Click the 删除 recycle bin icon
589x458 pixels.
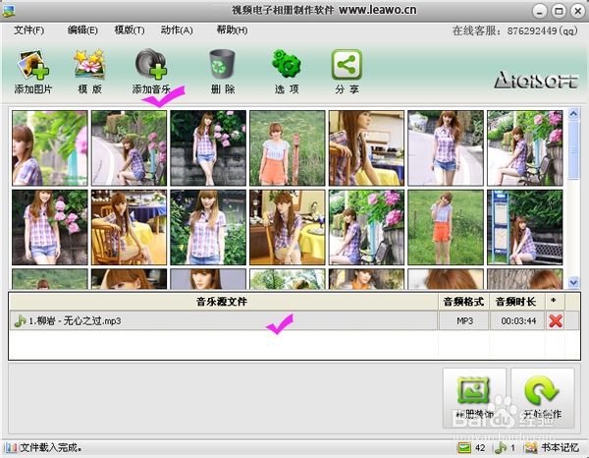[x=222, y=64]
